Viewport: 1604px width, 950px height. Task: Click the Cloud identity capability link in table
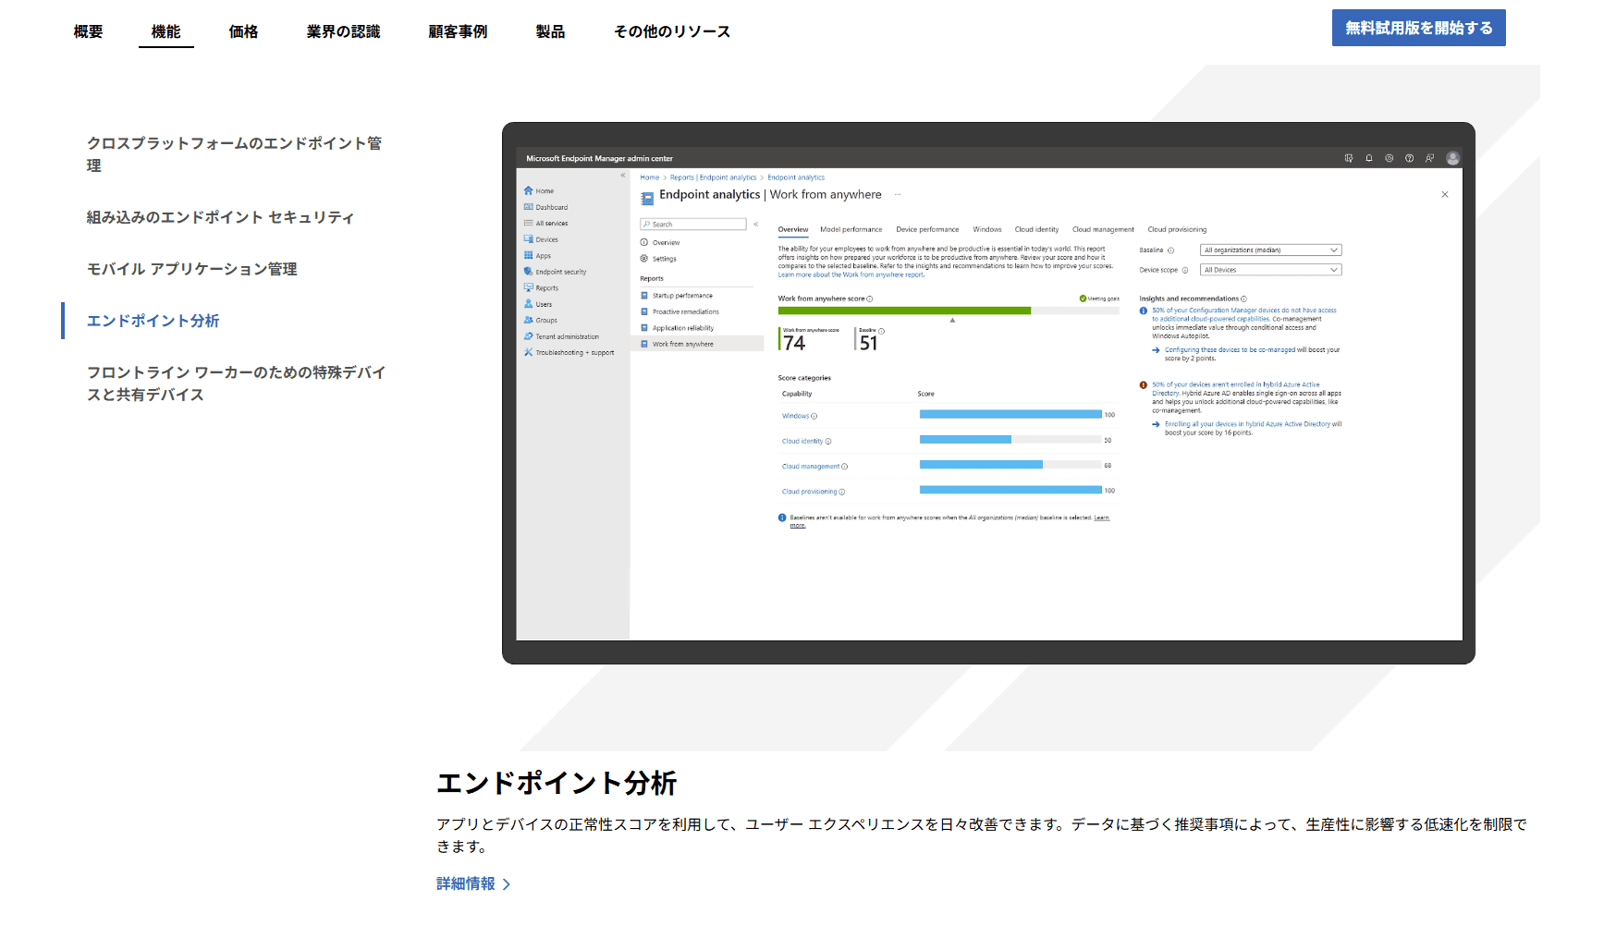[802, 441]
